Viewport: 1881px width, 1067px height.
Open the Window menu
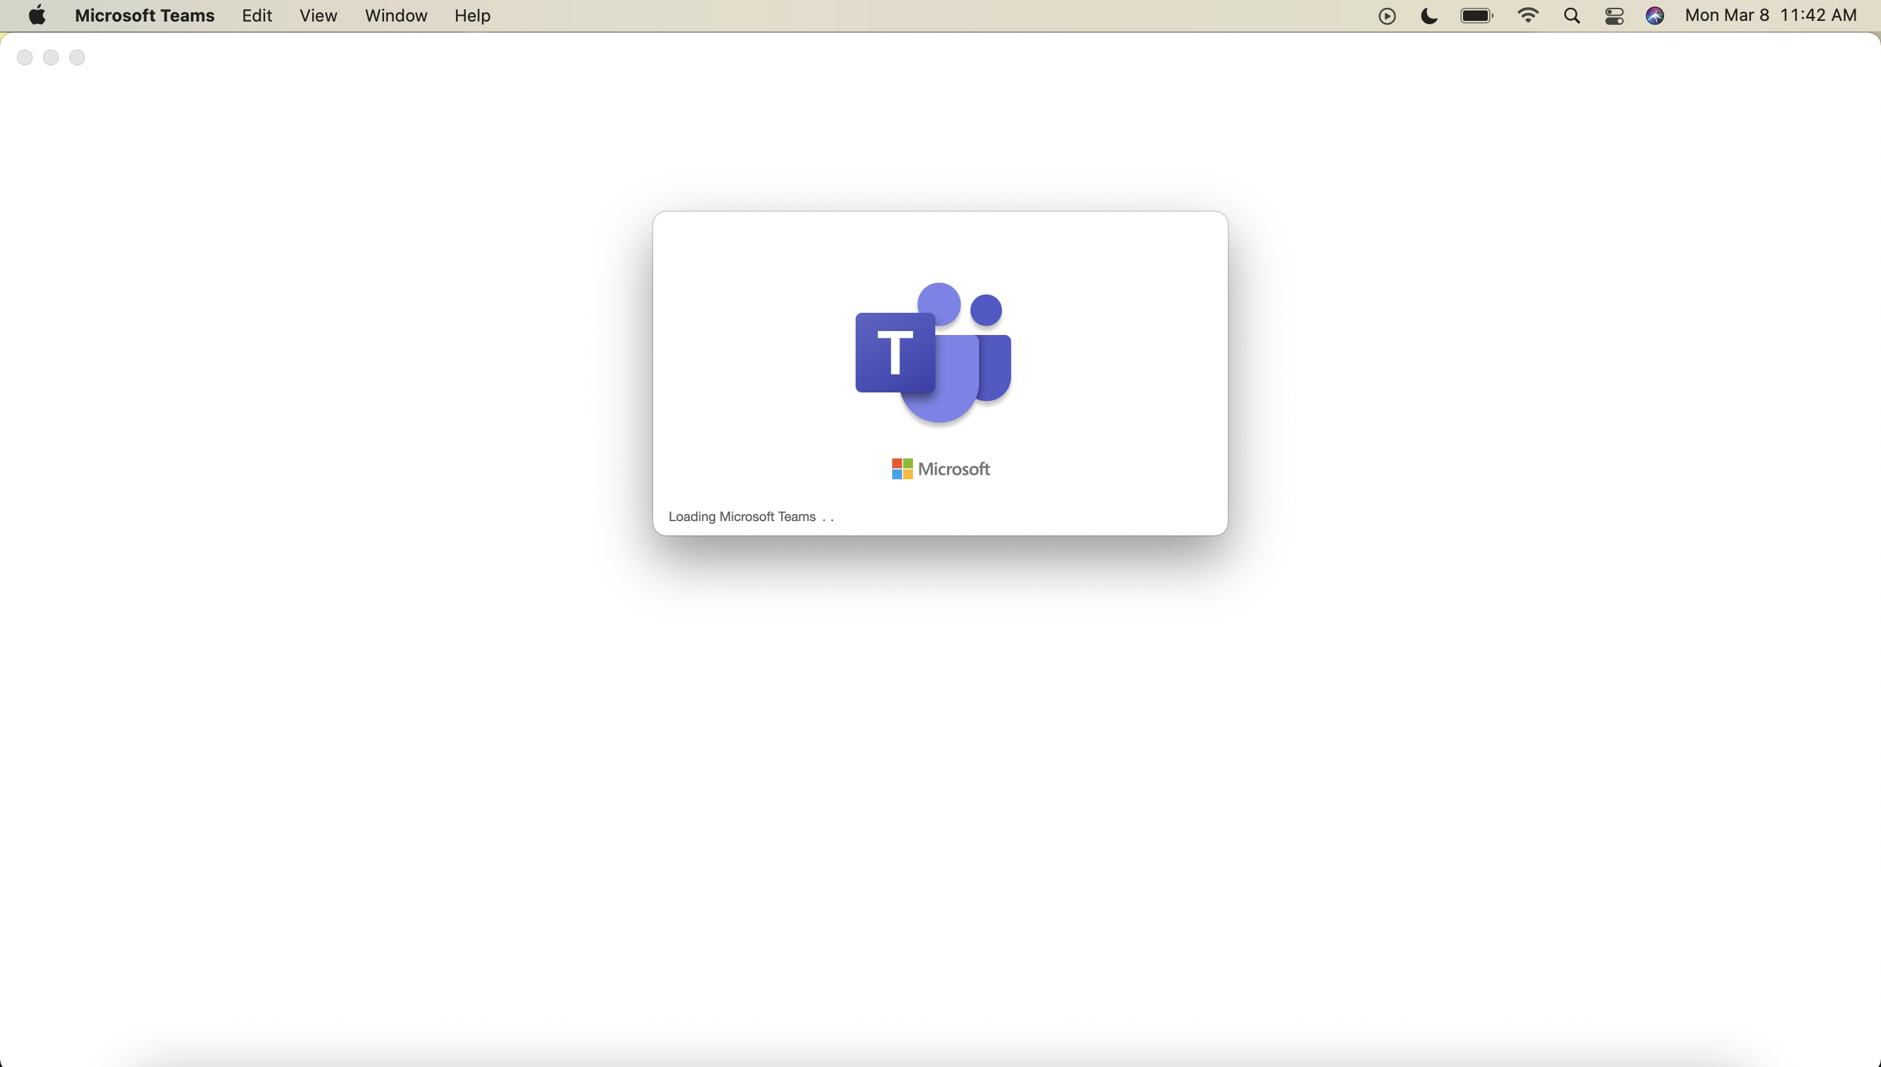pyautogui.click(x=396, y=16)
